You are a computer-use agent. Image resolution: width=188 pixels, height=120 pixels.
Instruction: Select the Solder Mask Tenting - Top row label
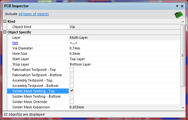tap(38, 91)
